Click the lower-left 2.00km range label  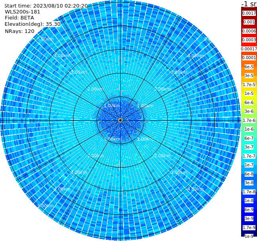(96, 156)
